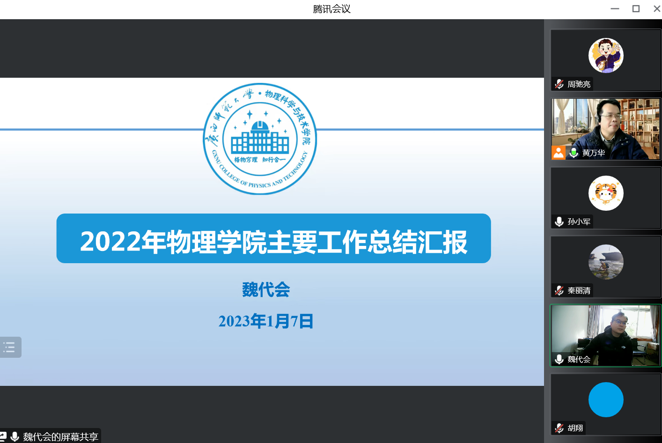This screenshot has height=443, width=662.
Task: Click the muted microphone icon for 周驰亮
Action: (559, 84)
